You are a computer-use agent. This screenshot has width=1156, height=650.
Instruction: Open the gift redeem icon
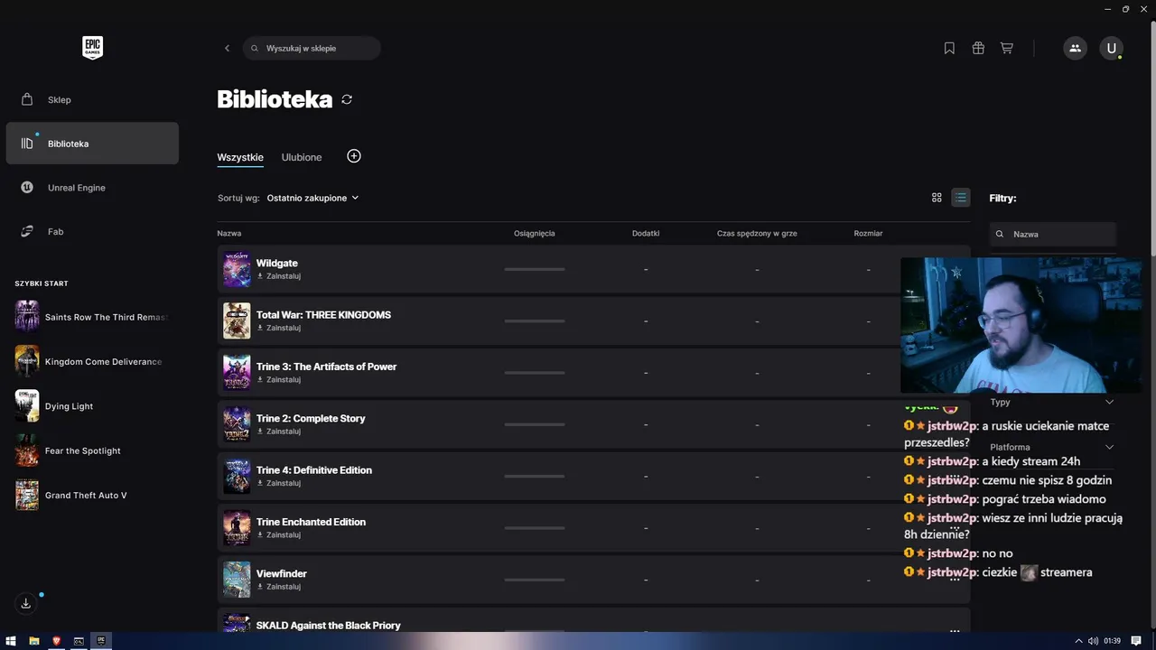(x=978, y=48)
